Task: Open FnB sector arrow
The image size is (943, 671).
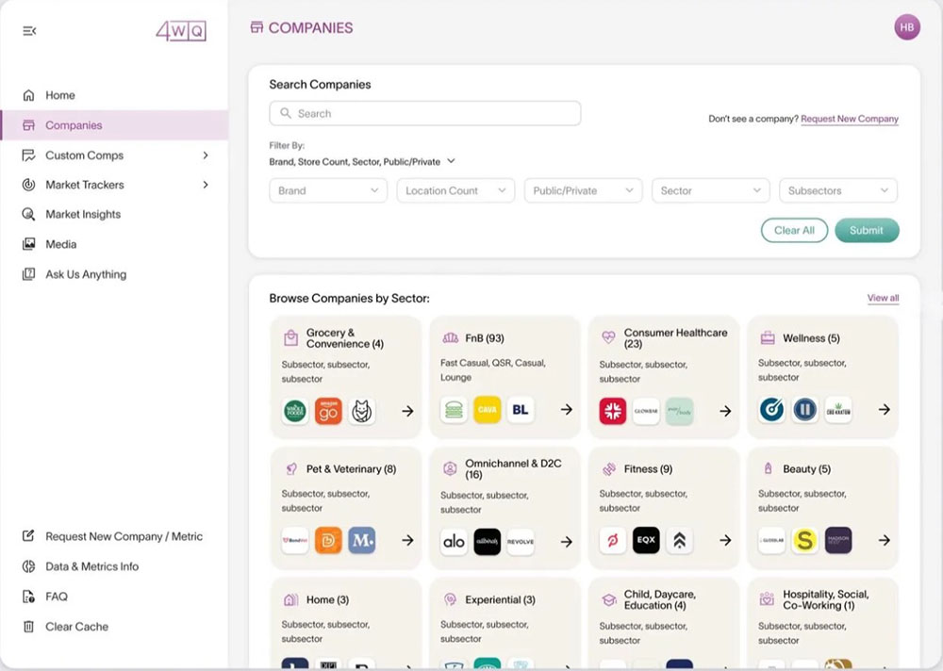Action: point(567,409)
